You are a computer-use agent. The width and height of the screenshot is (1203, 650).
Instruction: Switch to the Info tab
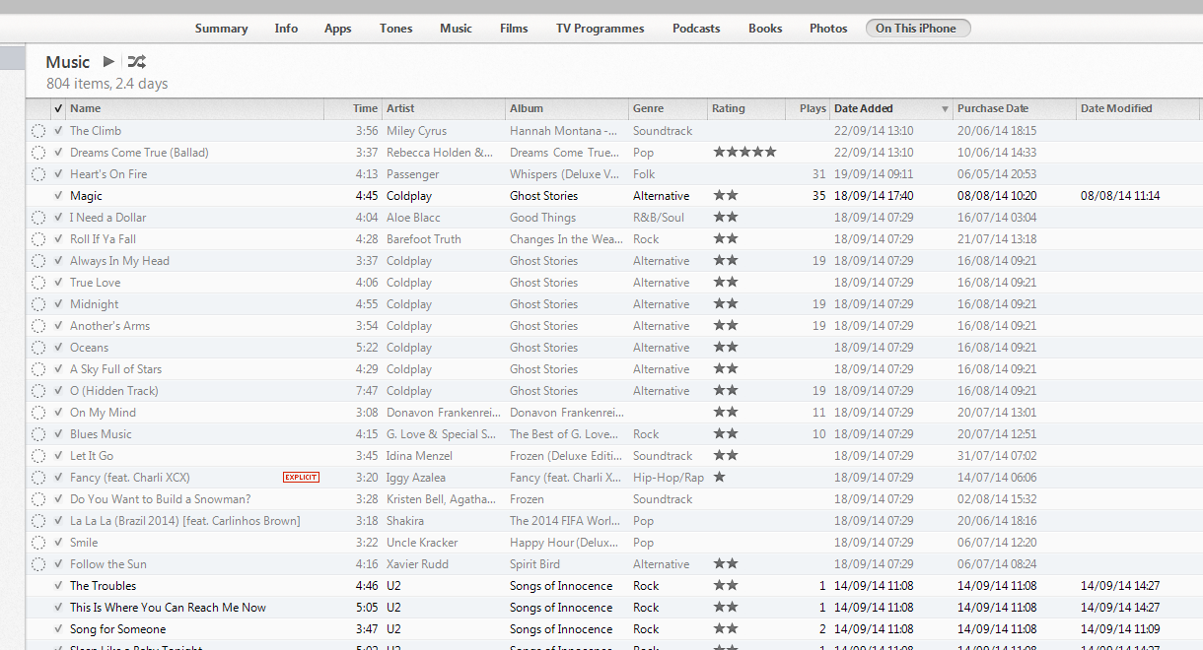pyautogui.click(x=286, y=29)
